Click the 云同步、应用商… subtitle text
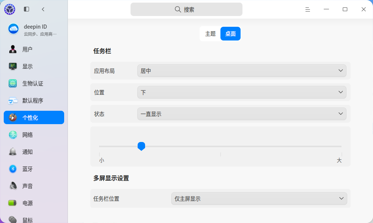The width and height of the screenshot is (373, 223). (x=40, y=34)
